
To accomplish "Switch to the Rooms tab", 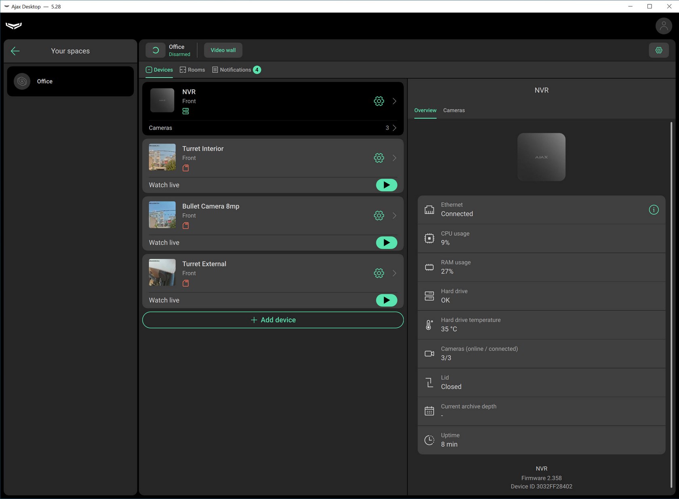I will click(192, 70).
